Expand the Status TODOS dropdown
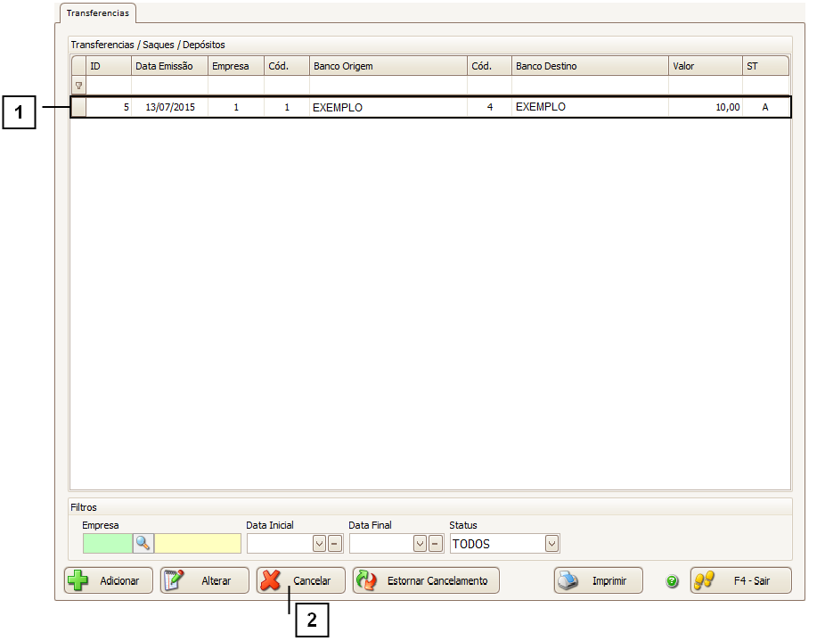The image size is (825, 641). (x=552, y=544)
